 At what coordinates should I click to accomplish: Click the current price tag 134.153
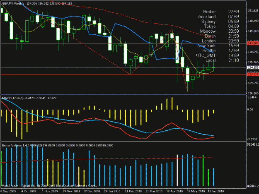pos(253,67)
